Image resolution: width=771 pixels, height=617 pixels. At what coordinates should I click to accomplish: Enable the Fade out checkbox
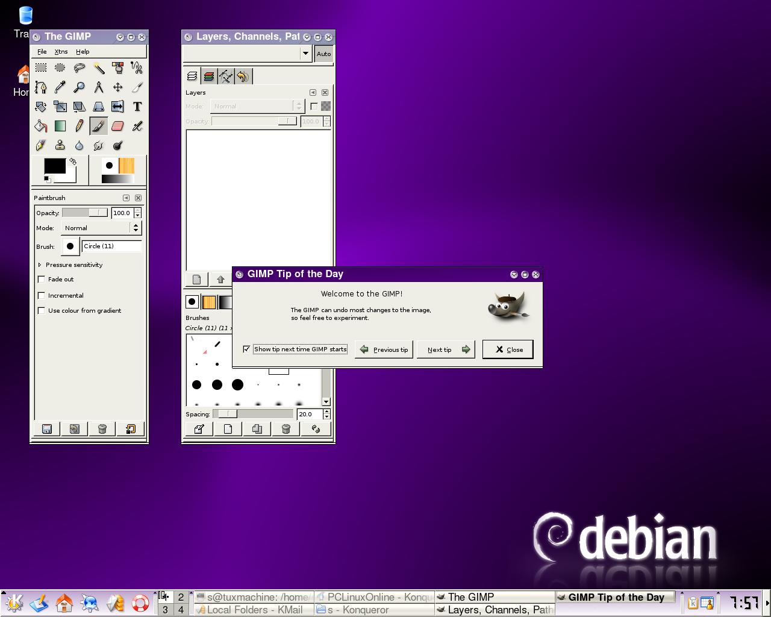point(42,280)
